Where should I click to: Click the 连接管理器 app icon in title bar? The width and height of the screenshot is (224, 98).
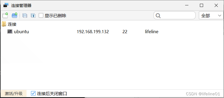[6, 5]
